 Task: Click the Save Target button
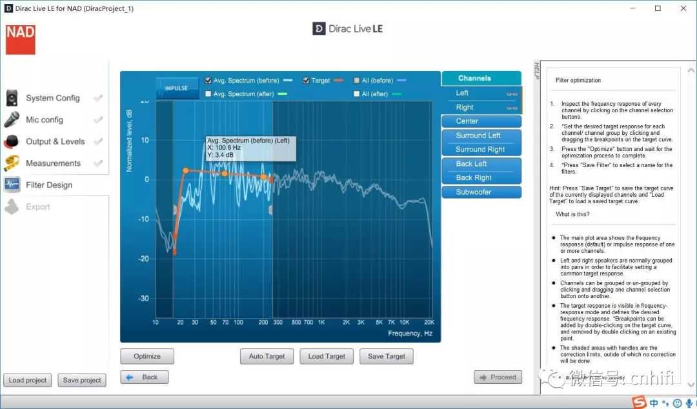click(x=387, y=357)
